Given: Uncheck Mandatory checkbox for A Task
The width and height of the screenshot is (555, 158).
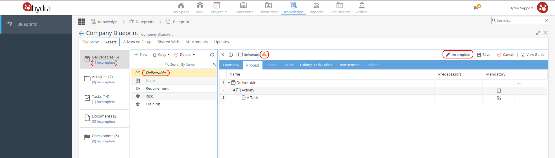Looking at the screenshot, I should click(499, 98).
